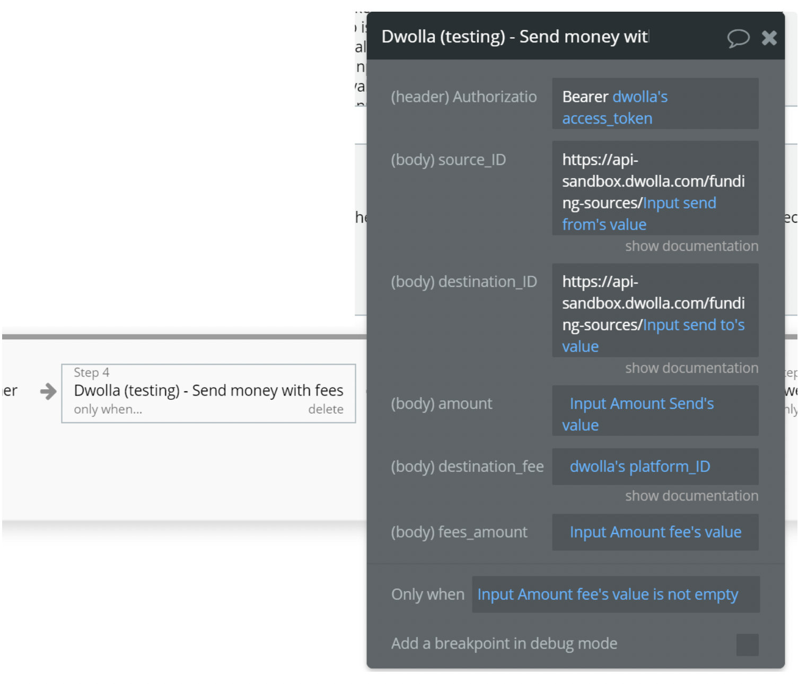
Task: Edit the Only when condition expression
Action: [x=616, y=594]
